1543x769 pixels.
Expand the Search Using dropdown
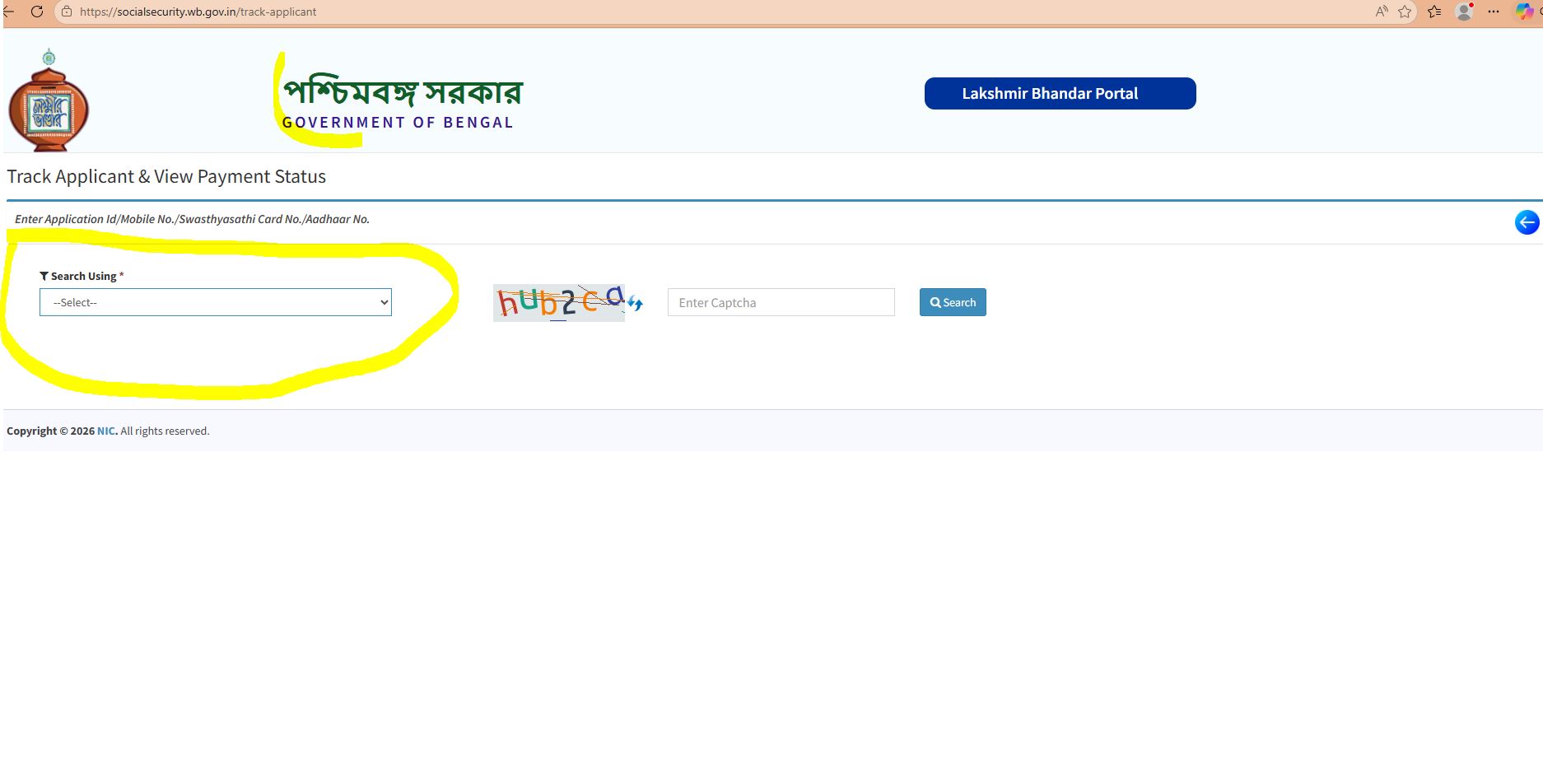click(215, 302)
